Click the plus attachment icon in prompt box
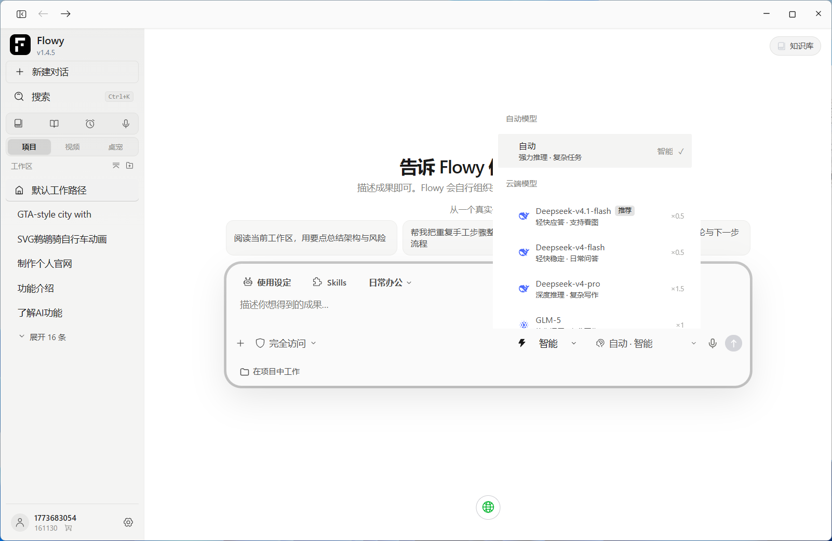Viewport: 832px width, 541px height. click(x=240, y=343)
